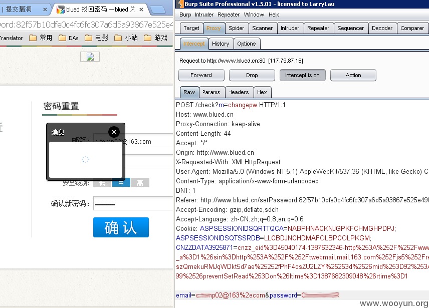Screen dimensions: 429x308
Task: Click the Content-Length: 44 header
Action: pos(203,133)
